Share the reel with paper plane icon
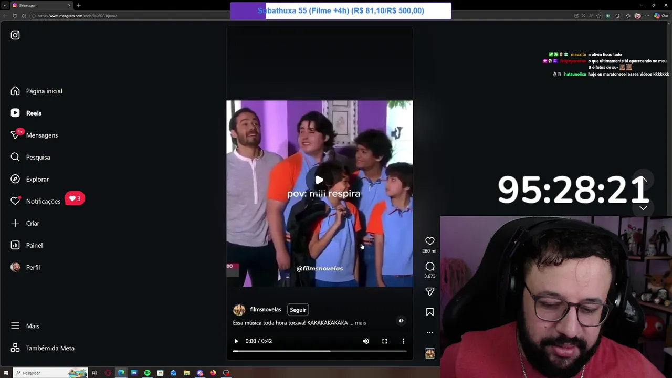Image resolution: width=672 pixels, height=378 pixels. coord(430,291)
